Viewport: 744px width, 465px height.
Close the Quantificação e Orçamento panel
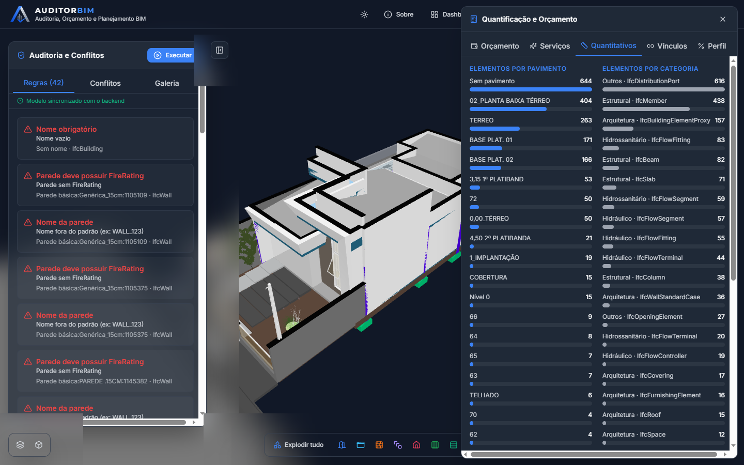coord(723,19)
